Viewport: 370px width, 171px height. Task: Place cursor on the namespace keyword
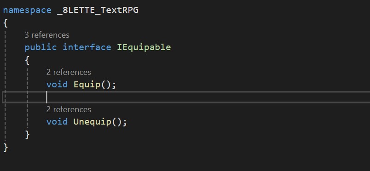[x=27, y=10]
